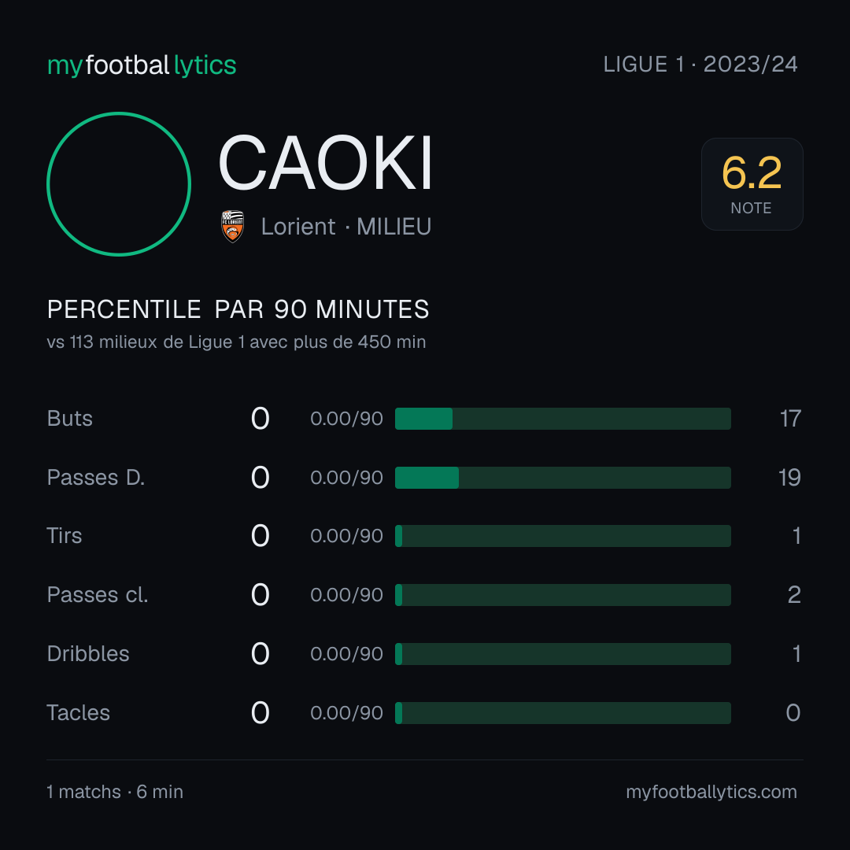Select the CAOKI player name heading
This screenshot has height=850, width=850.
[x=325, y=163]
